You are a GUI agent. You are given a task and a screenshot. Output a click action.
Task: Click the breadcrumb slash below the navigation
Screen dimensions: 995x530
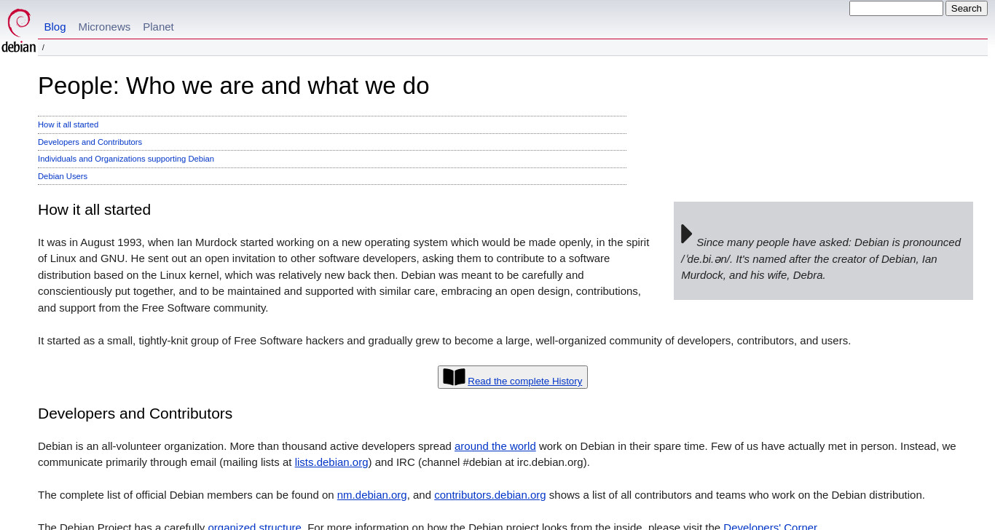pos(43,48)
